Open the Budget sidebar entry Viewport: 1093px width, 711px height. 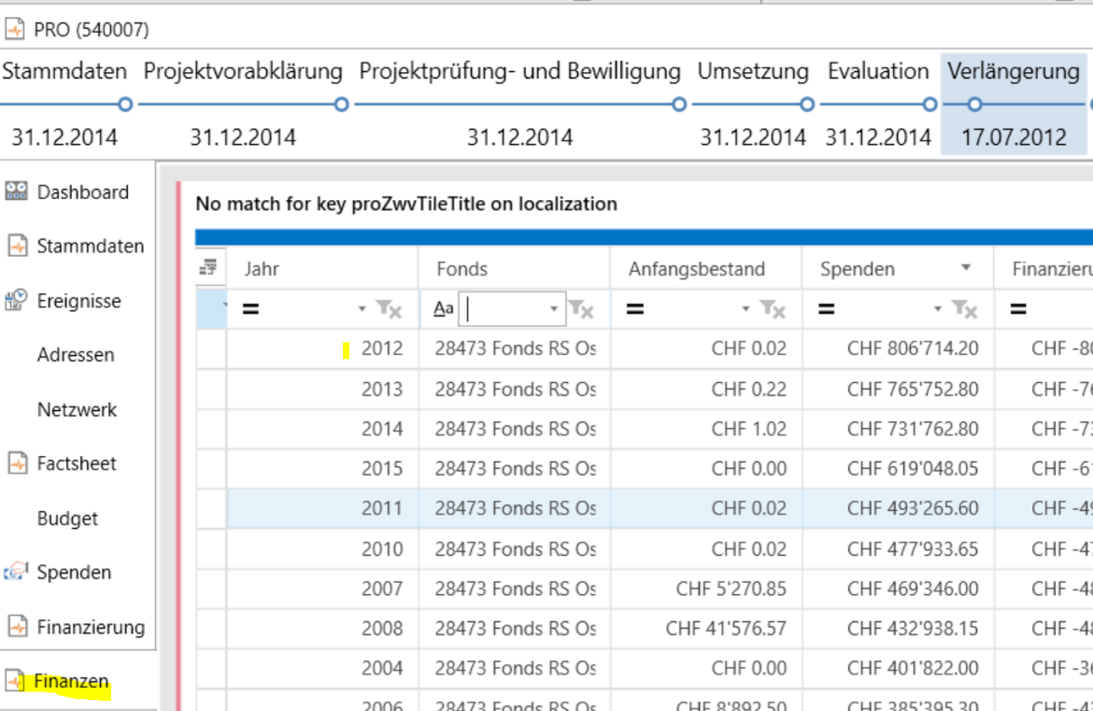[x=67, y=519]
